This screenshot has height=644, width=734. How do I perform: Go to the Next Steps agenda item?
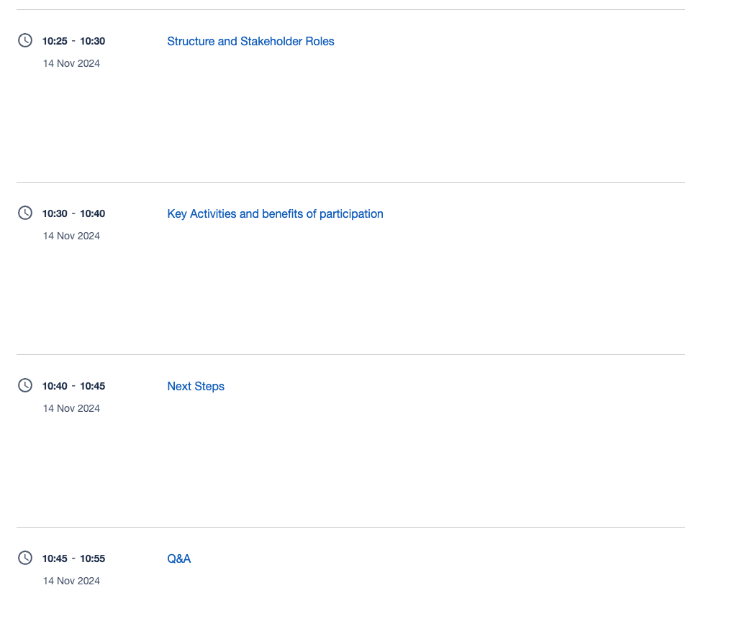click(196, 387)
